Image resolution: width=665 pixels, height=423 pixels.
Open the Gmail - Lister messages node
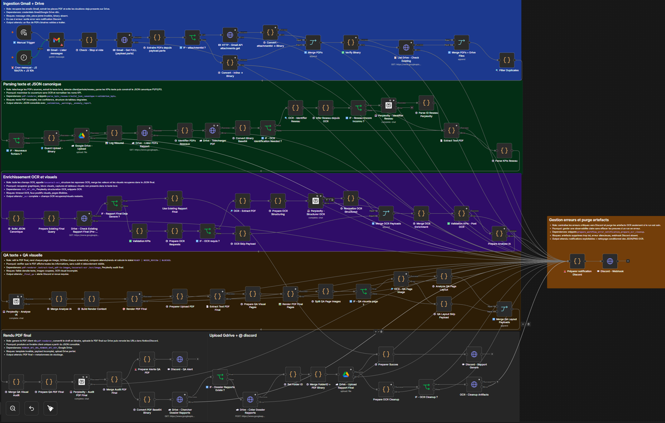pyautogui.click(x=57, y=40)
